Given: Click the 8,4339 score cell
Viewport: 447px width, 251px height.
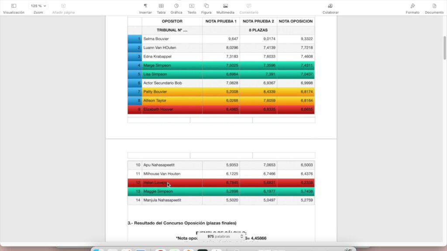Looking at the screenshot, I should click(258, 92).
